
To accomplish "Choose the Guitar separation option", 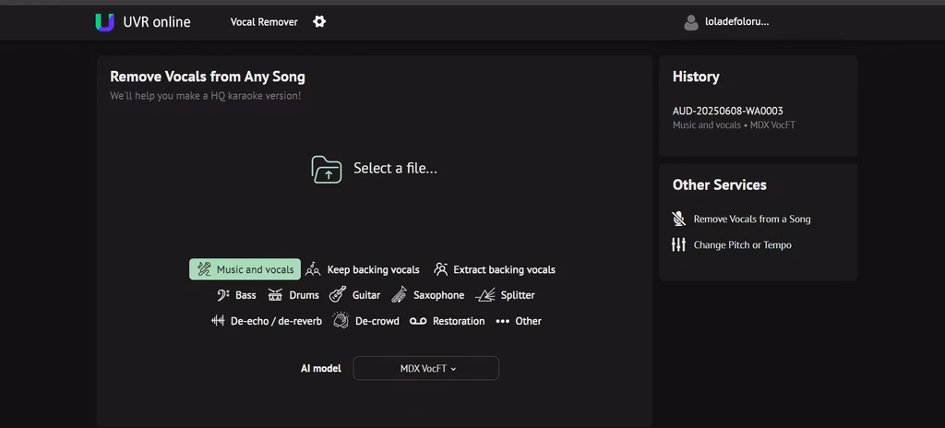I will point(354,295).
